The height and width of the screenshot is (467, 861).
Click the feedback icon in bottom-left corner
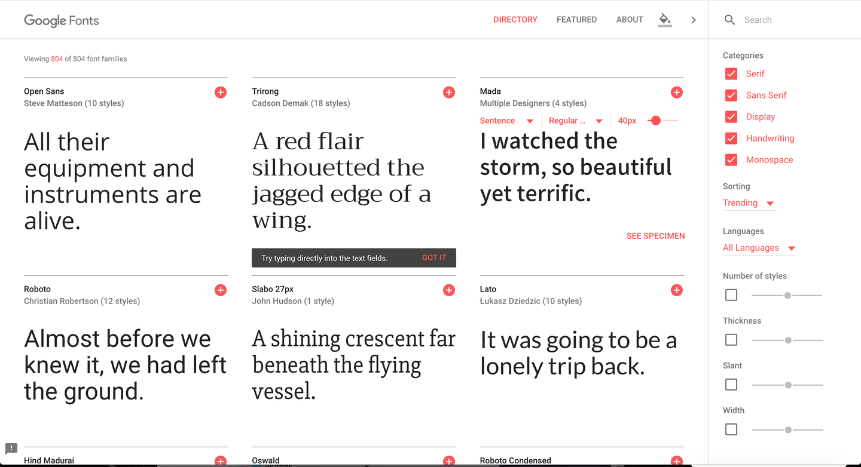(11, 448)
